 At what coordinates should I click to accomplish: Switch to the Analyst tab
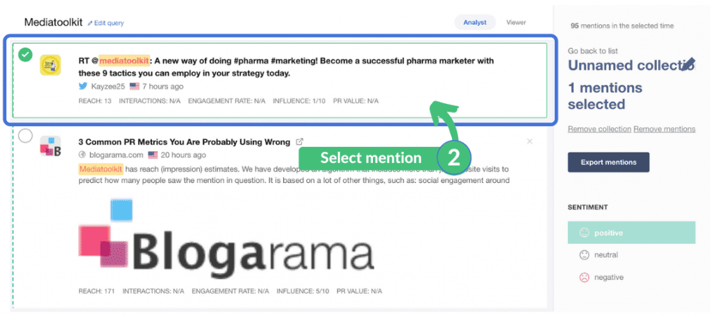pos(476,22)
